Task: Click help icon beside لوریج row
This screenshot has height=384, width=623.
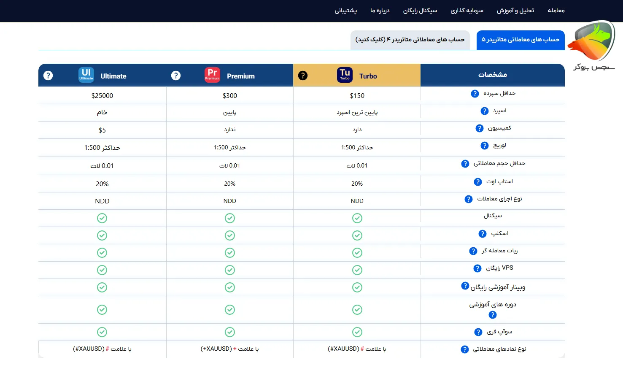Action: pyautogui.click(x=485, y=146)
